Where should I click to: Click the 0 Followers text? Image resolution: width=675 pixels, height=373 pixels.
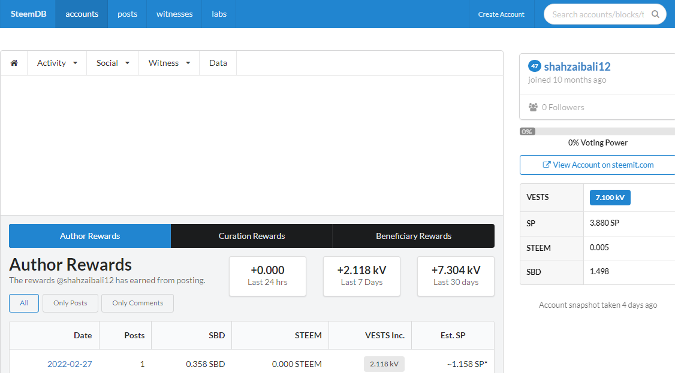(x=563, y=107)
